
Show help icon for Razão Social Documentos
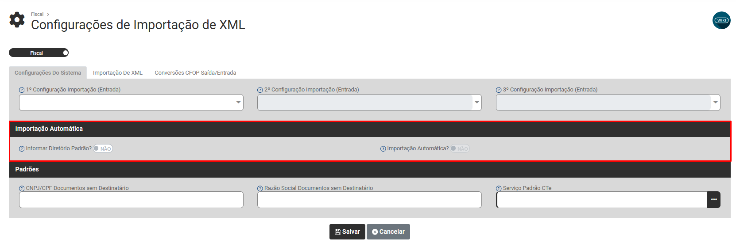coord(260,188)
